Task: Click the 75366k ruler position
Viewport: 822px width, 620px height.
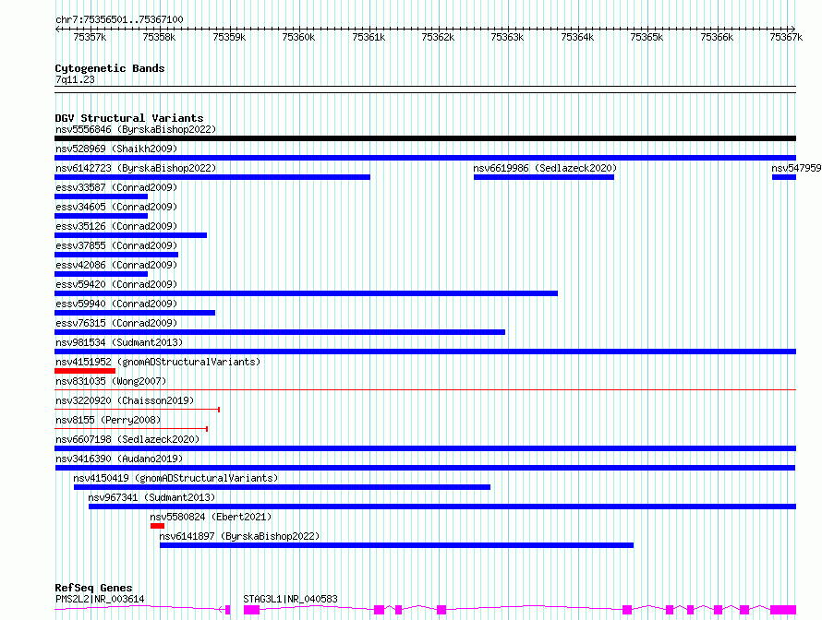Action: 717,37
